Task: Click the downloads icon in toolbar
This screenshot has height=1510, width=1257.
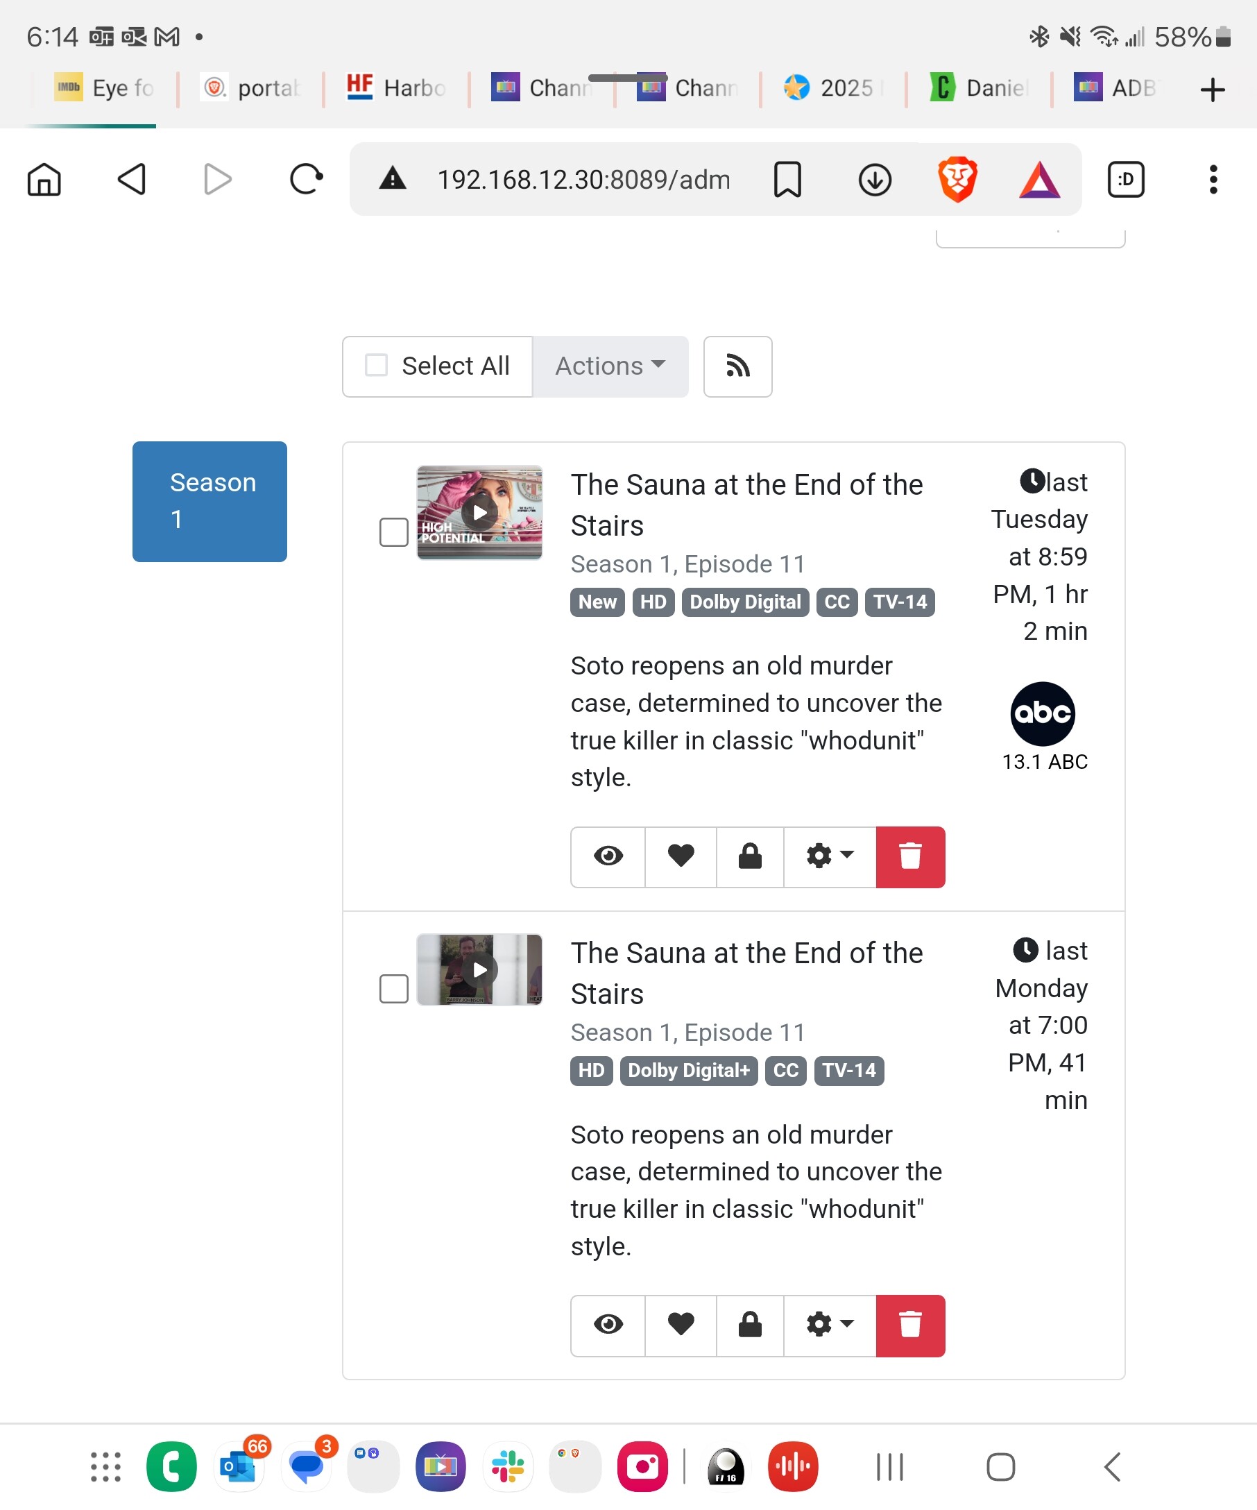Action: (x=875, y=180)
